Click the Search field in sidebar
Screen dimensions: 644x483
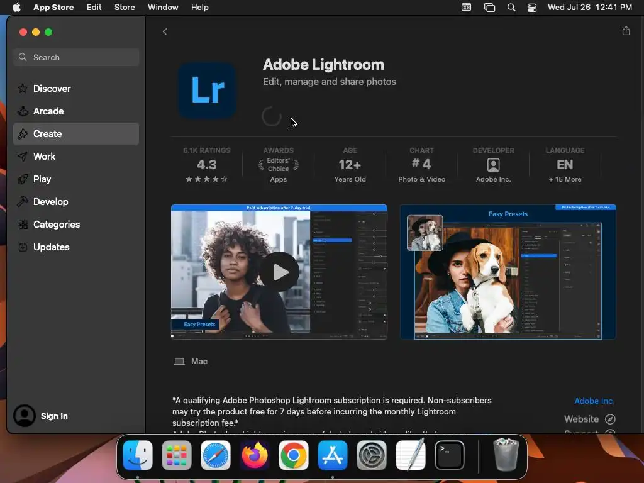point(76,57)
